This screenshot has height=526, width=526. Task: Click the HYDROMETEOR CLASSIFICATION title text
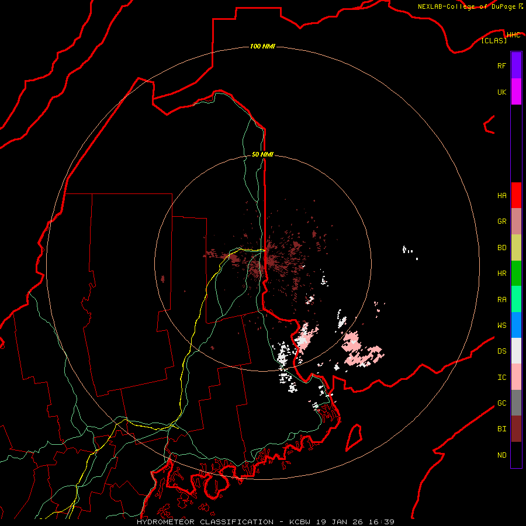coord(205,522)
